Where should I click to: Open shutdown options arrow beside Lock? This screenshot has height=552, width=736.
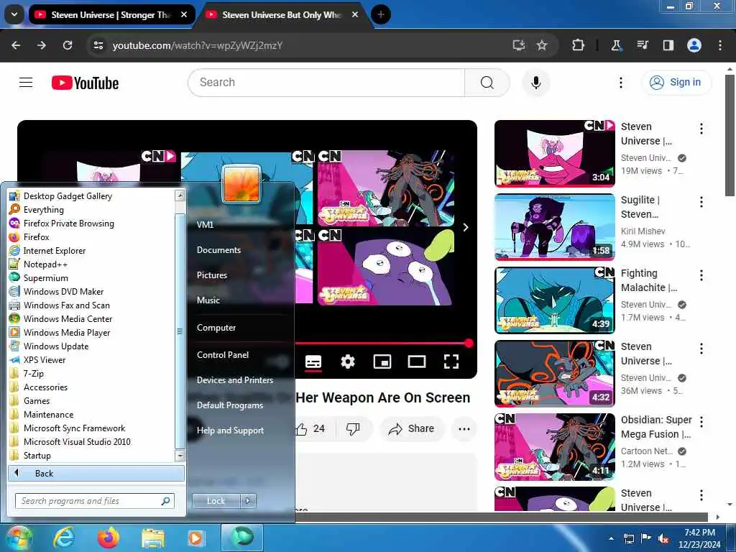click(x=248, y=501)
